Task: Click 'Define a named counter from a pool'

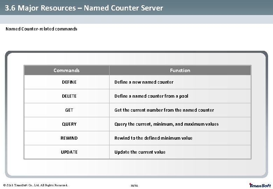Action: (x=151, y=96)
